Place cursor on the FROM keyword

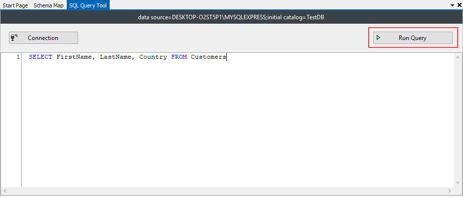pyautogui.click(x=179, y=57)
